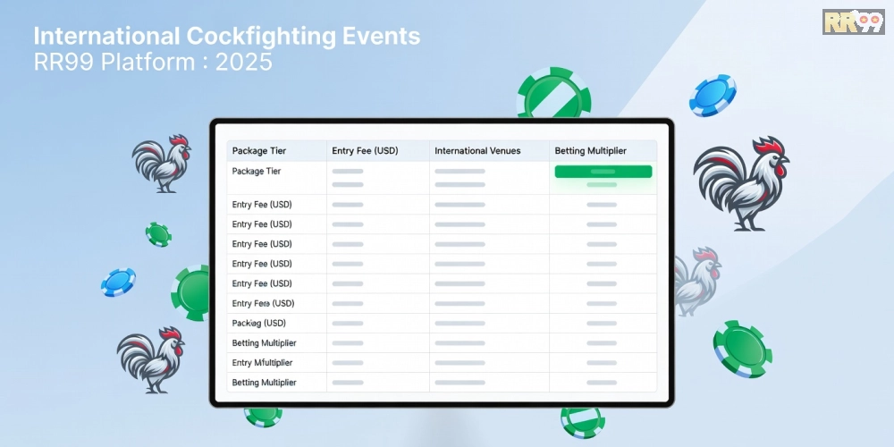This screenshot has width=894, height=447.
Task: Click small green chip below top-left rooster
Action: pos(158,234)
